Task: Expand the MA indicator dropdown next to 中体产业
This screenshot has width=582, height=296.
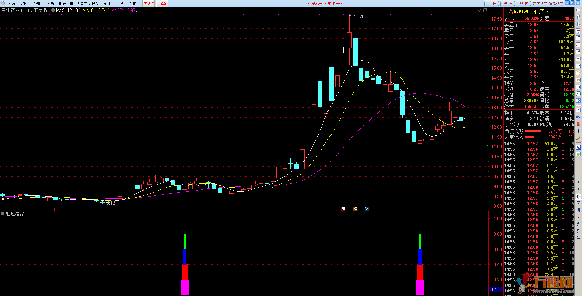Action: click(53, 10)
